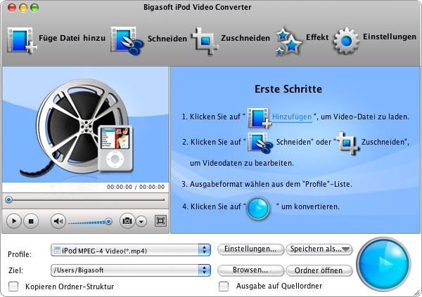Click the blue convert icon in step 4
This screenshot has height=297, width=422.
point(258,209)
